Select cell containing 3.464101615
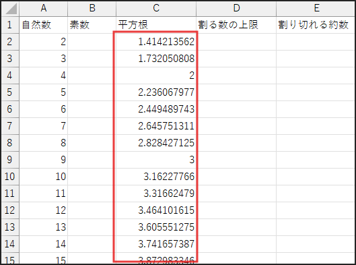The image size is (356, 265). [x=156, y=210]
